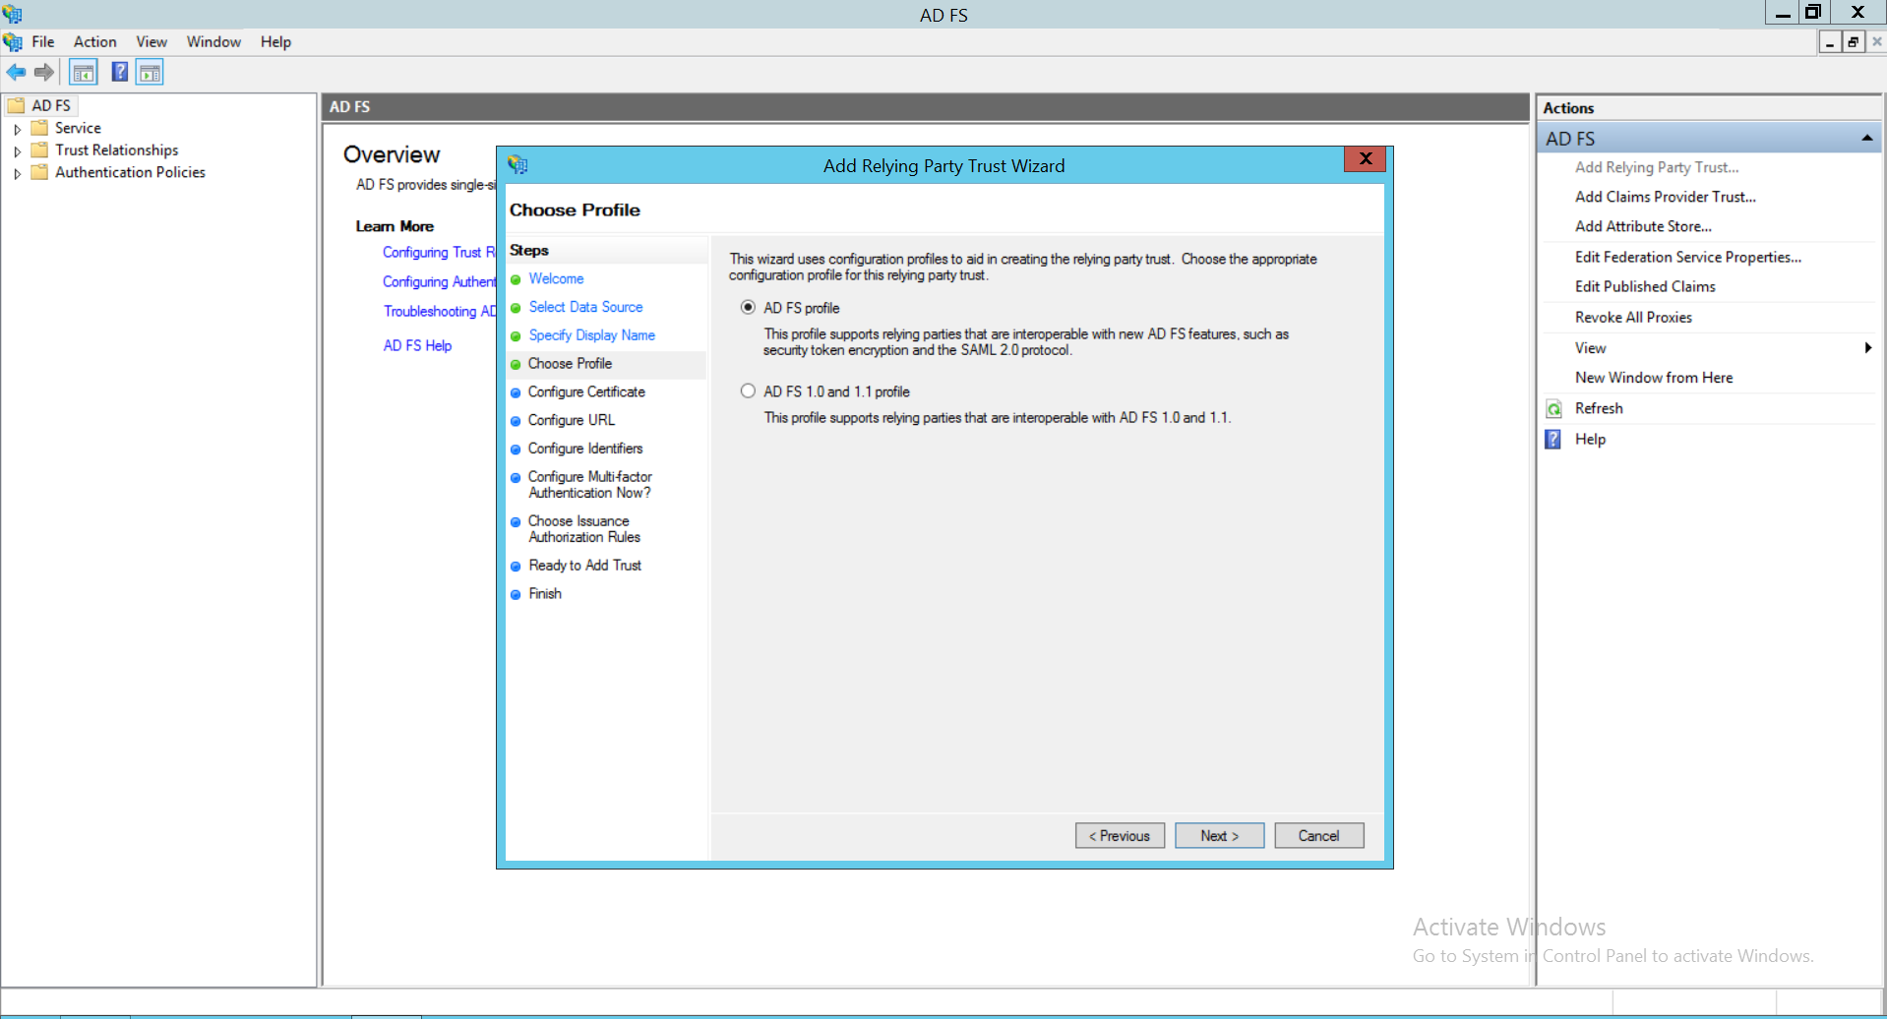This screenshot has width=1887, height=1021.
Task: Open the Window menu
Action: coord(213,41)
